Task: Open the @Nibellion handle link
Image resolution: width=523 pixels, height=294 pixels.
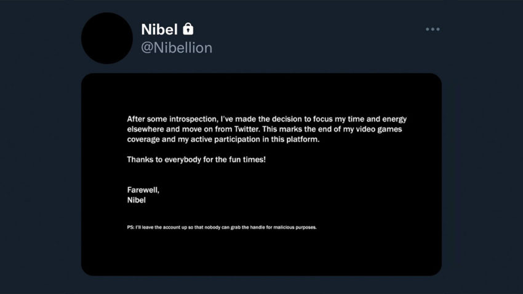Action: pyautogui.click(x=177, y=48)
